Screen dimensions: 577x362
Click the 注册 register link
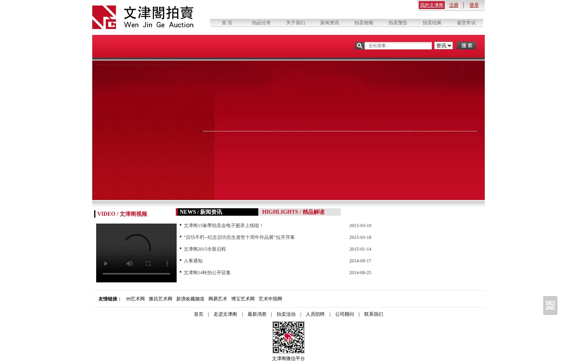tap(454, 5)
